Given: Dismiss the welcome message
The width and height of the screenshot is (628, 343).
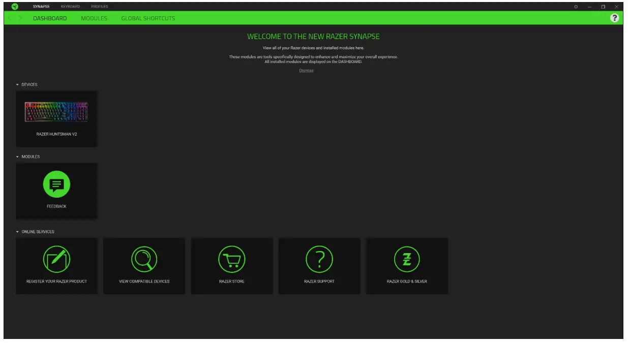Looking at the screenshot, I should (306, 71).
